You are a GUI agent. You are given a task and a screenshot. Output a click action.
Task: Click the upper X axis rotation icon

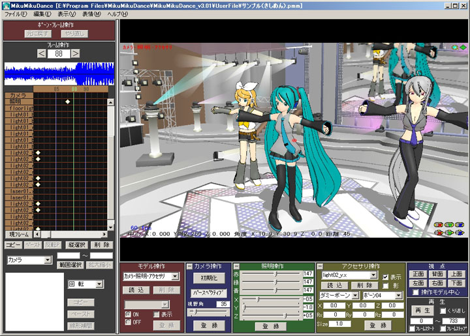[439, 225]
